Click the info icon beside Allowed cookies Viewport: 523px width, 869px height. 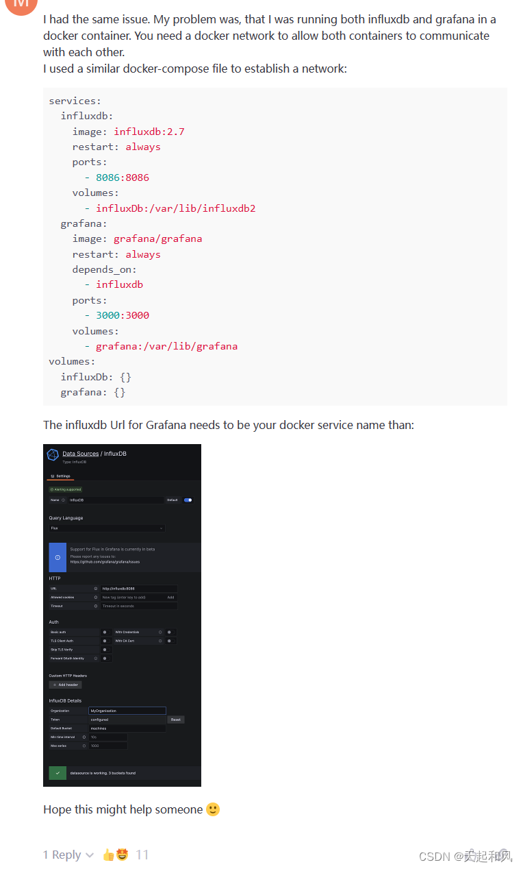pyautogui.click(x=96, y=598)
